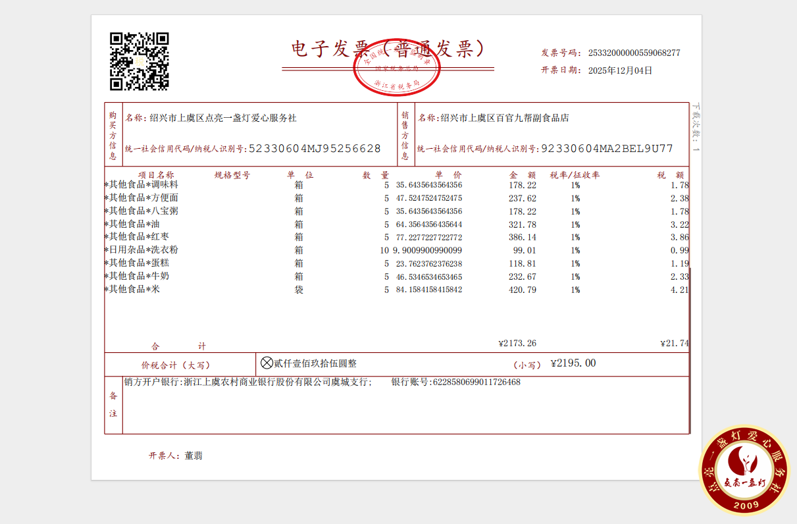Click the buyer name 绍兴市上虞区点亮一盏灯爱心服务社
Viewport: 797px width, 524px height.
coord(223,118)
